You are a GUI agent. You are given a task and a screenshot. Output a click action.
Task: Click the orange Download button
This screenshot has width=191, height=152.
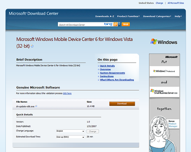pyautogui.click(x=122, y=104)
